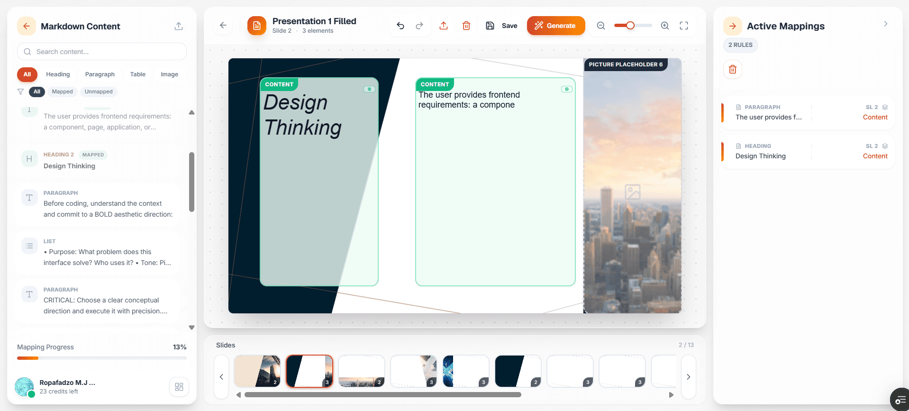Screen dimensions: 909x411
Task: Click the orange presentation document icon
Action: 257,26
